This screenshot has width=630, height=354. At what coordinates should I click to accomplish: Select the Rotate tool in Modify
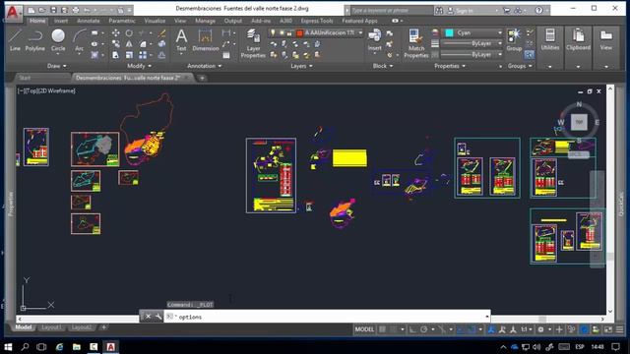pos(129,32)
